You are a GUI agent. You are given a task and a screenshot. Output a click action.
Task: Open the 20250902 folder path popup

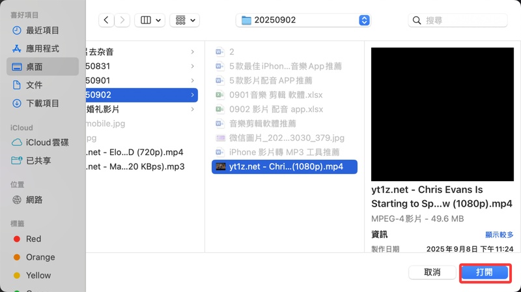coord(303,20)
